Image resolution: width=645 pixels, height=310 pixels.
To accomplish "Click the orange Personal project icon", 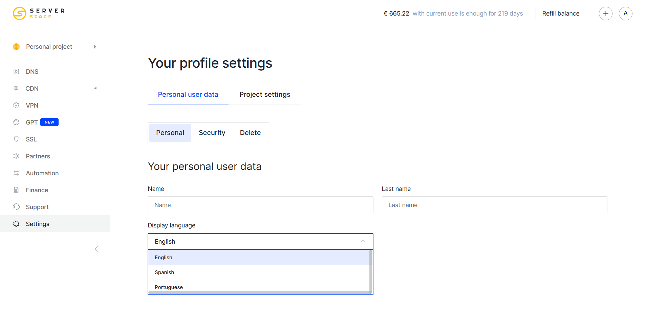I will coord(16,47).
